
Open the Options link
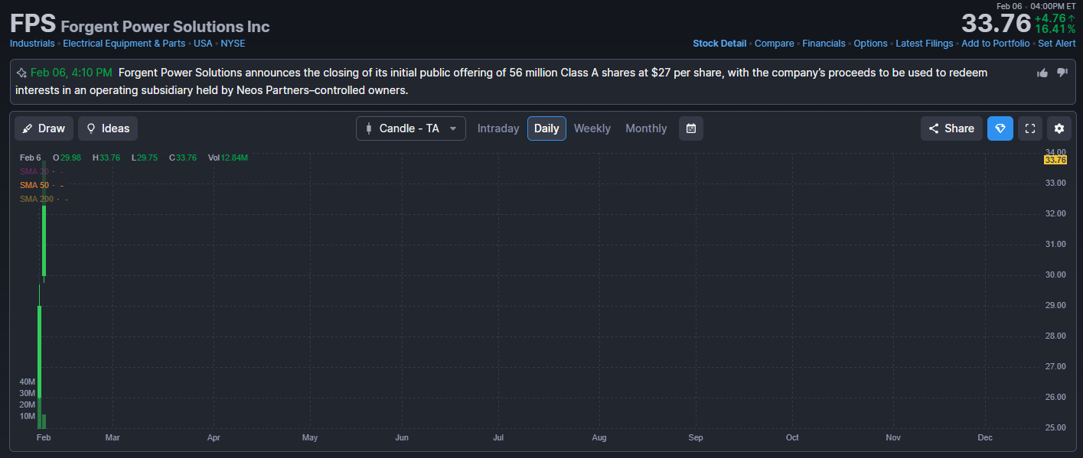[870, 44]
